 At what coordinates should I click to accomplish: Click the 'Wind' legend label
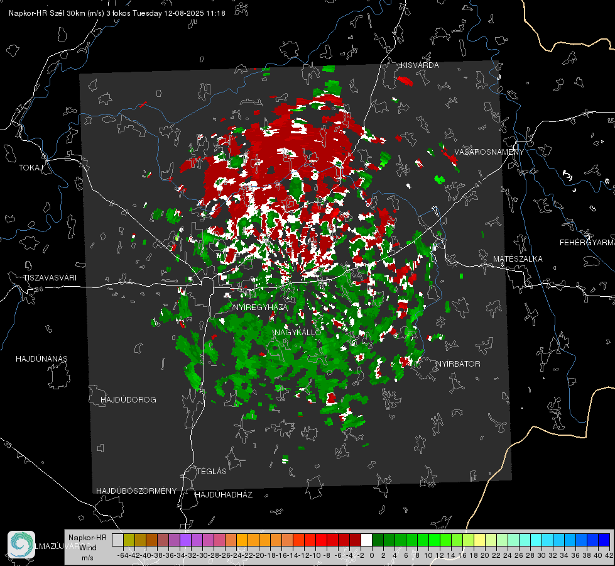pos(88,548)
